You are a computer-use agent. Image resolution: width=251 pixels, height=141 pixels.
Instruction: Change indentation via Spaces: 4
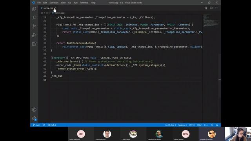click(182, 125)
